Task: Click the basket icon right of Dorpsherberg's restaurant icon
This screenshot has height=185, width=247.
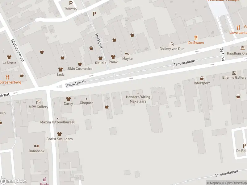Action: tap(22, 76)
